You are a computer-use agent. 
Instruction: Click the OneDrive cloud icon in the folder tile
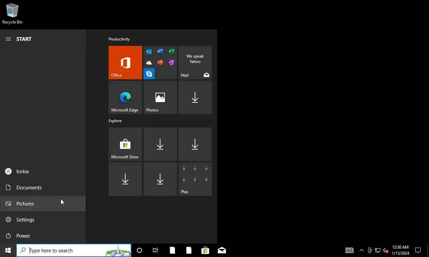pos(149,63)
